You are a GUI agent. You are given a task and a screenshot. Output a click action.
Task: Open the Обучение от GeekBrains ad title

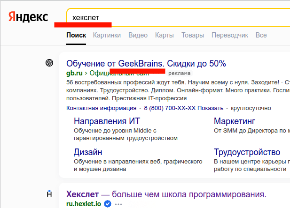click(x=146, y=64)
